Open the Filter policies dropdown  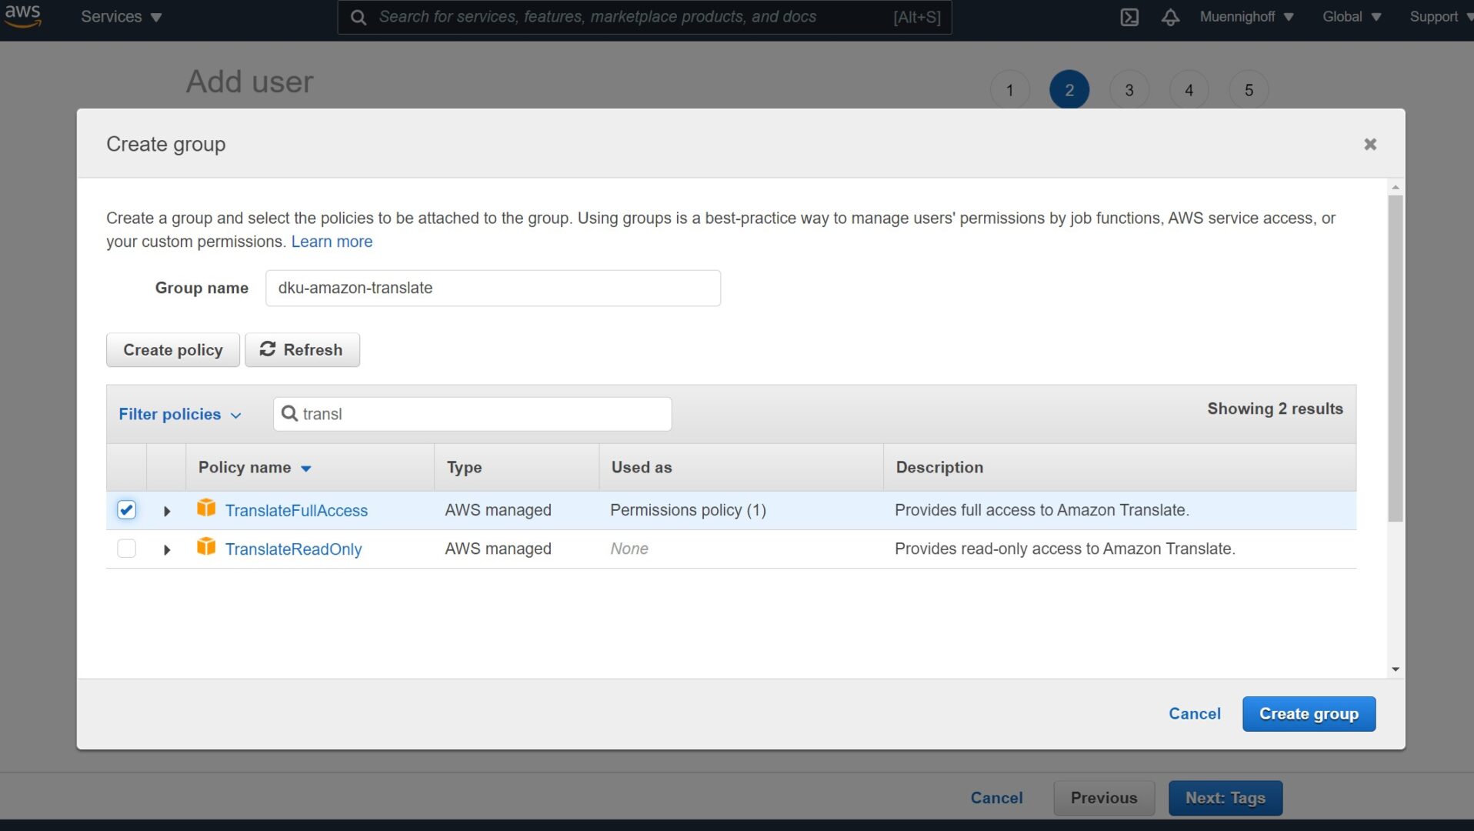coord(179,414)
